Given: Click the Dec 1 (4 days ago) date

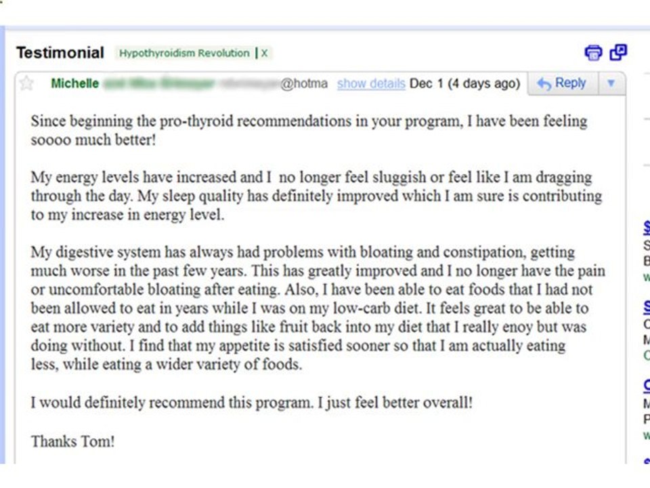Looking at the screenshot, I should (464, 83).
